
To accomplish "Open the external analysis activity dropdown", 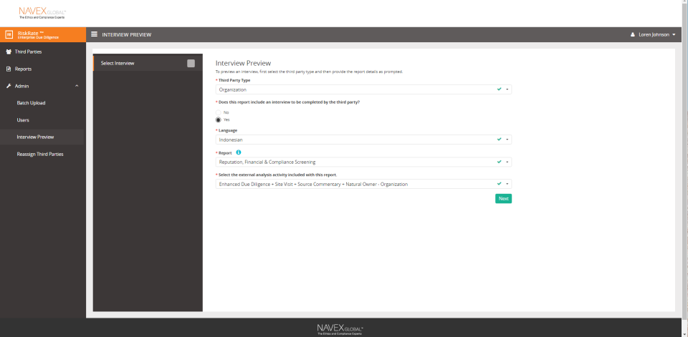I will click(363, 184).
